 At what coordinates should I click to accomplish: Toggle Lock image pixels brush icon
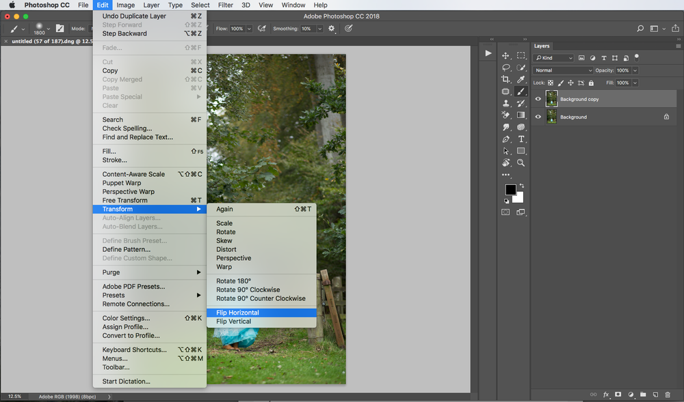click(561, 83)
